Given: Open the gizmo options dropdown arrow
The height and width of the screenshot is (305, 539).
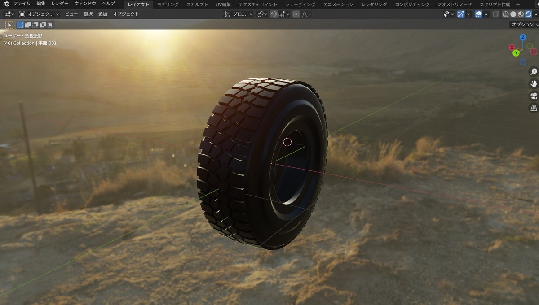Looking at the screenshot, I should [x=468, y=14].
